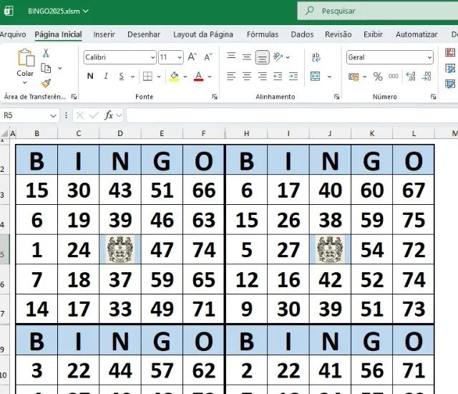Viewport: 458px width, 394px height.
Task: Select cell containing 66
Action: click(203, 191)
